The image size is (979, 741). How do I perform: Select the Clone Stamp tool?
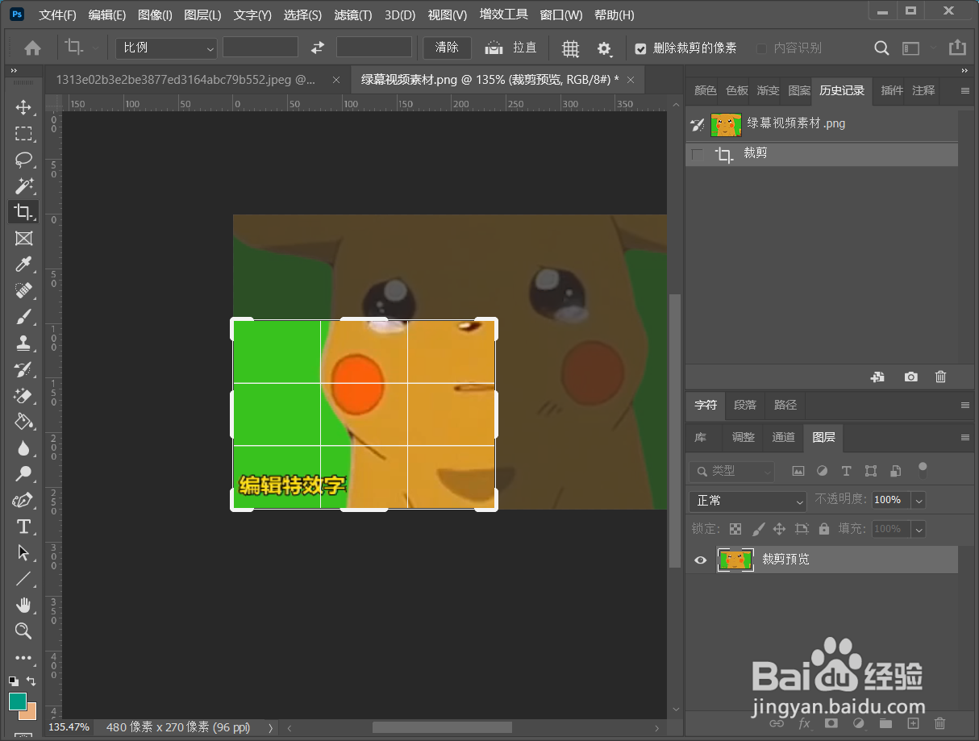pyautogui.click(x=23, y=343)
